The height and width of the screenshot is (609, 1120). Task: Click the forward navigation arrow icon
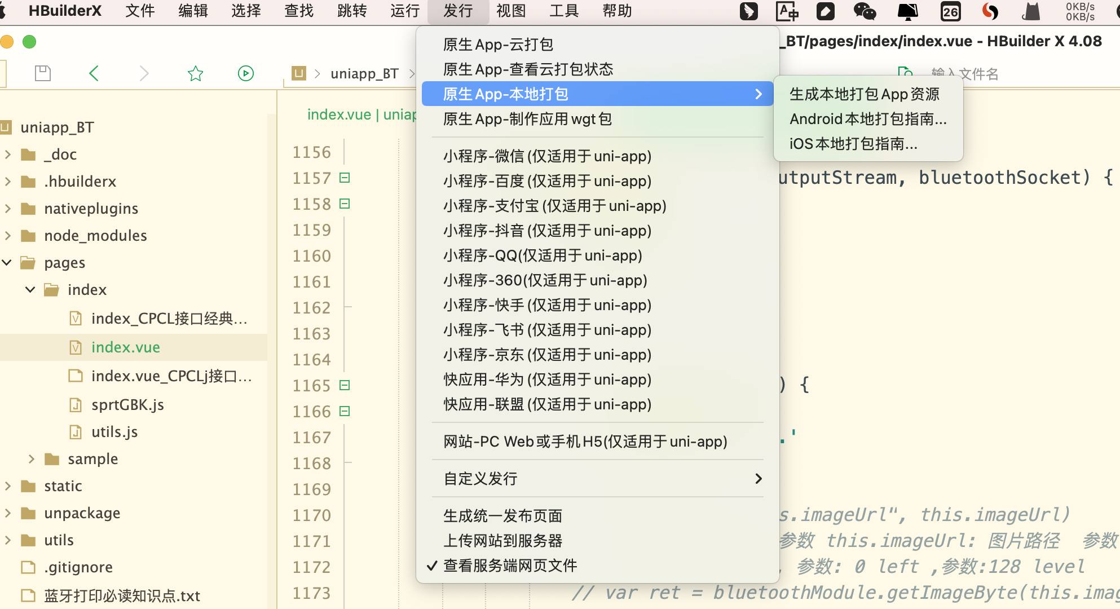144,73
